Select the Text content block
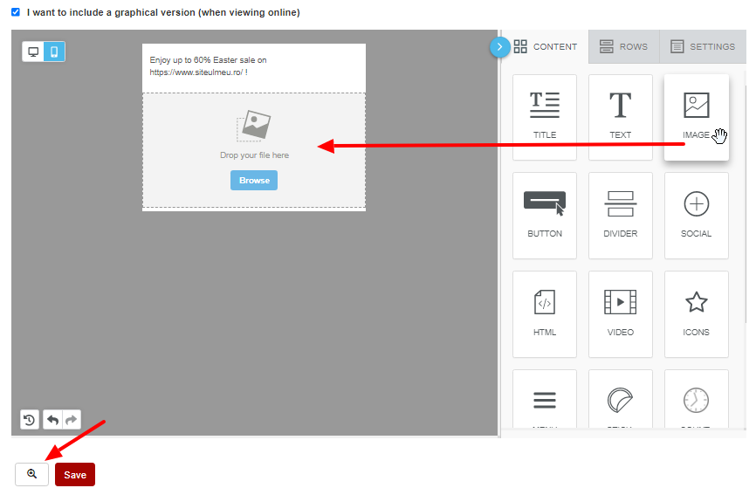Image resolution: width=756 pixels, height=488 pixels. click(x=621, y=117)
